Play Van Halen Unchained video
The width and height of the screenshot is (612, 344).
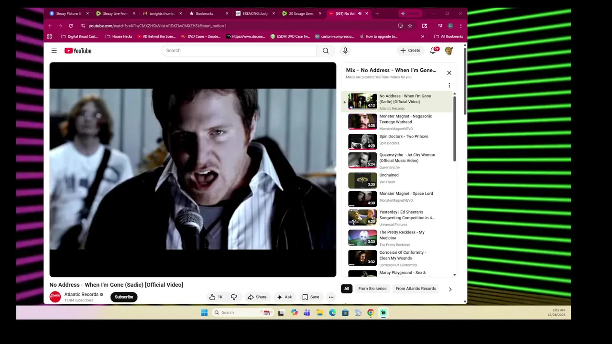pos(398,180)
